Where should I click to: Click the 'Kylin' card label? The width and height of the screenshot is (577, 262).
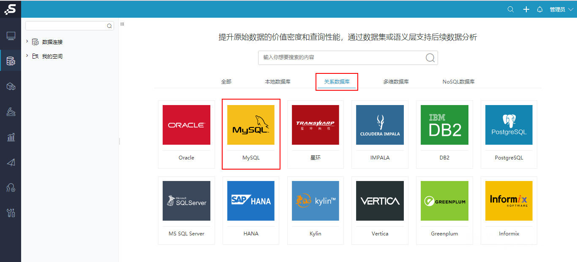click(x=316, y=234)
